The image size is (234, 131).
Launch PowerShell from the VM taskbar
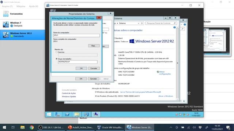[x=67, y=114]
